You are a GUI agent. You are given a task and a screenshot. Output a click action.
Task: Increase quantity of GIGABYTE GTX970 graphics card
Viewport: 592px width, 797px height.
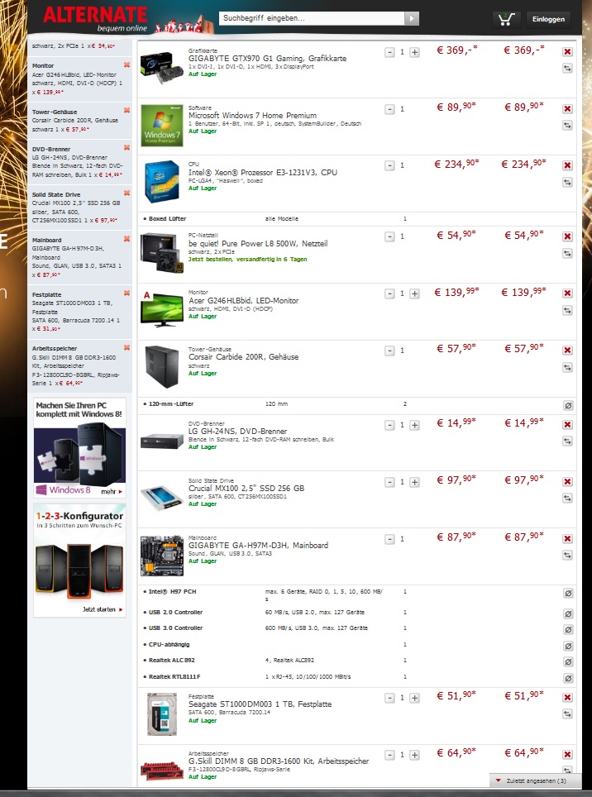415,52
